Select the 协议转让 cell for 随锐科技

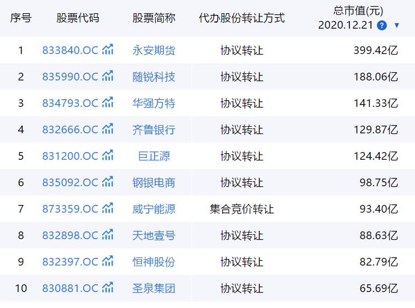click(x=242, y=77)
